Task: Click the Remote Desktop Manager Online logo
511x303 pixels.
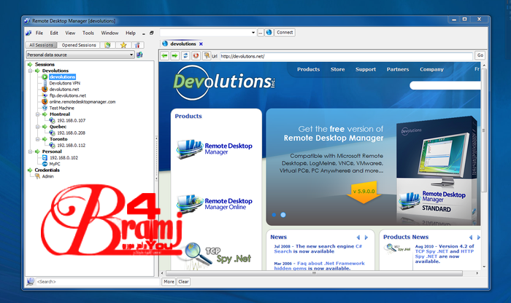Action: [215, 204]
